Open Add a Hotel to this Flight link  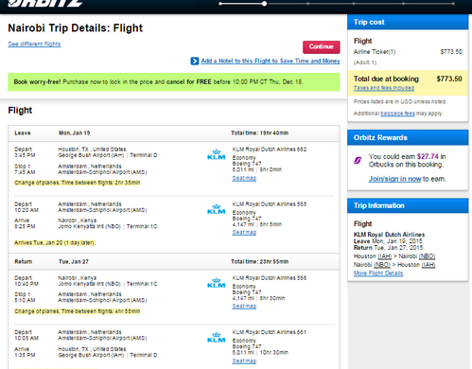point(271,61)
